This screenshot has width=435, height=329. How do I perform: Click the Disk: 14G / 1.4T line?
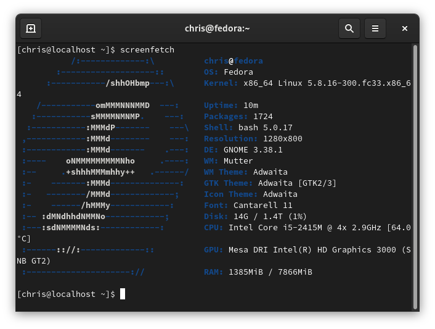pos(255,217)
